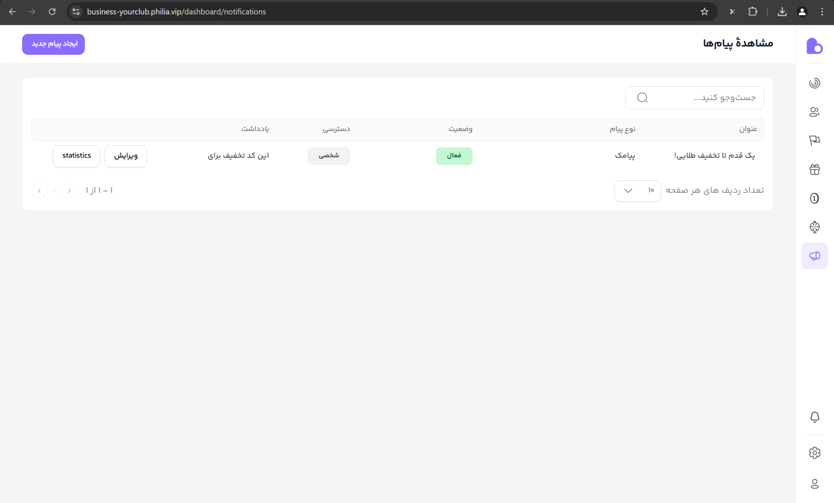Click the profile person sidebar icon
This screenshot has height=503, width=834.
point(814,484)
